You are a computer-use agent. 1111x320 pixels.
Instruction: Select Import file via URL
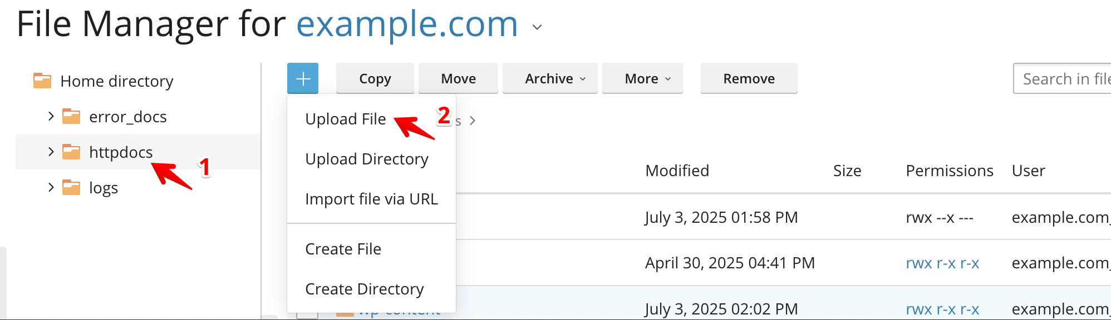click(371, 199)
